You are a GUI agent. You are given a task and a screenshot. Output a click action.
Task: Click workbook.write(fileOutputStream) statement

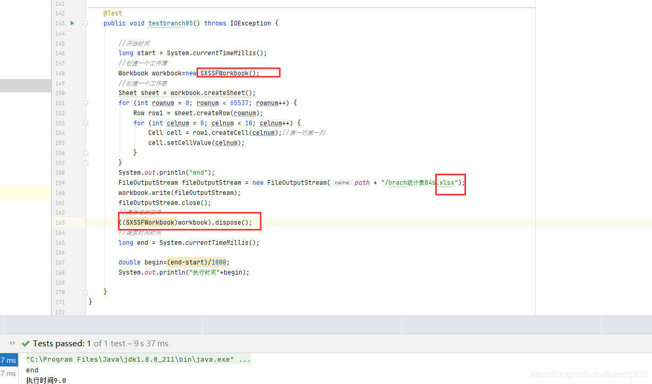tap(180, 193)
